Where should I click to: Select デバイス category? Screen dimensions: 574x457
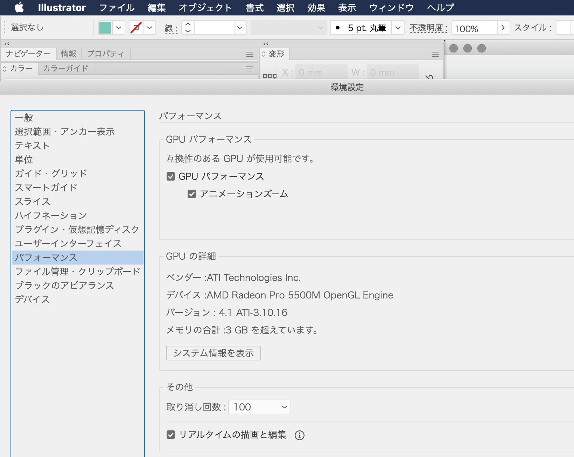[78, 300]
